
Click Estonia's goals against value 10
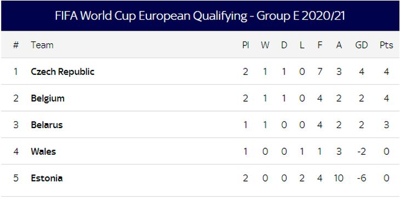[x=339, y=178]
